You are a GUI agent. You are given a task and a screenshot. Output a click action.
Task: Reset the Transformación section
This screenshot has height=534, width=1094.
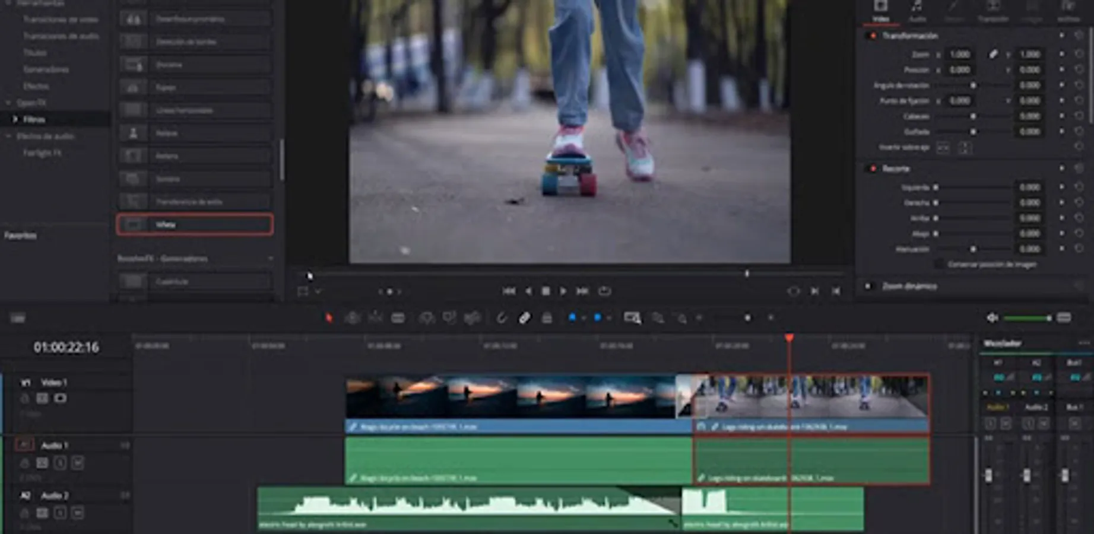pyautogui.click(x=1079, y=36)
